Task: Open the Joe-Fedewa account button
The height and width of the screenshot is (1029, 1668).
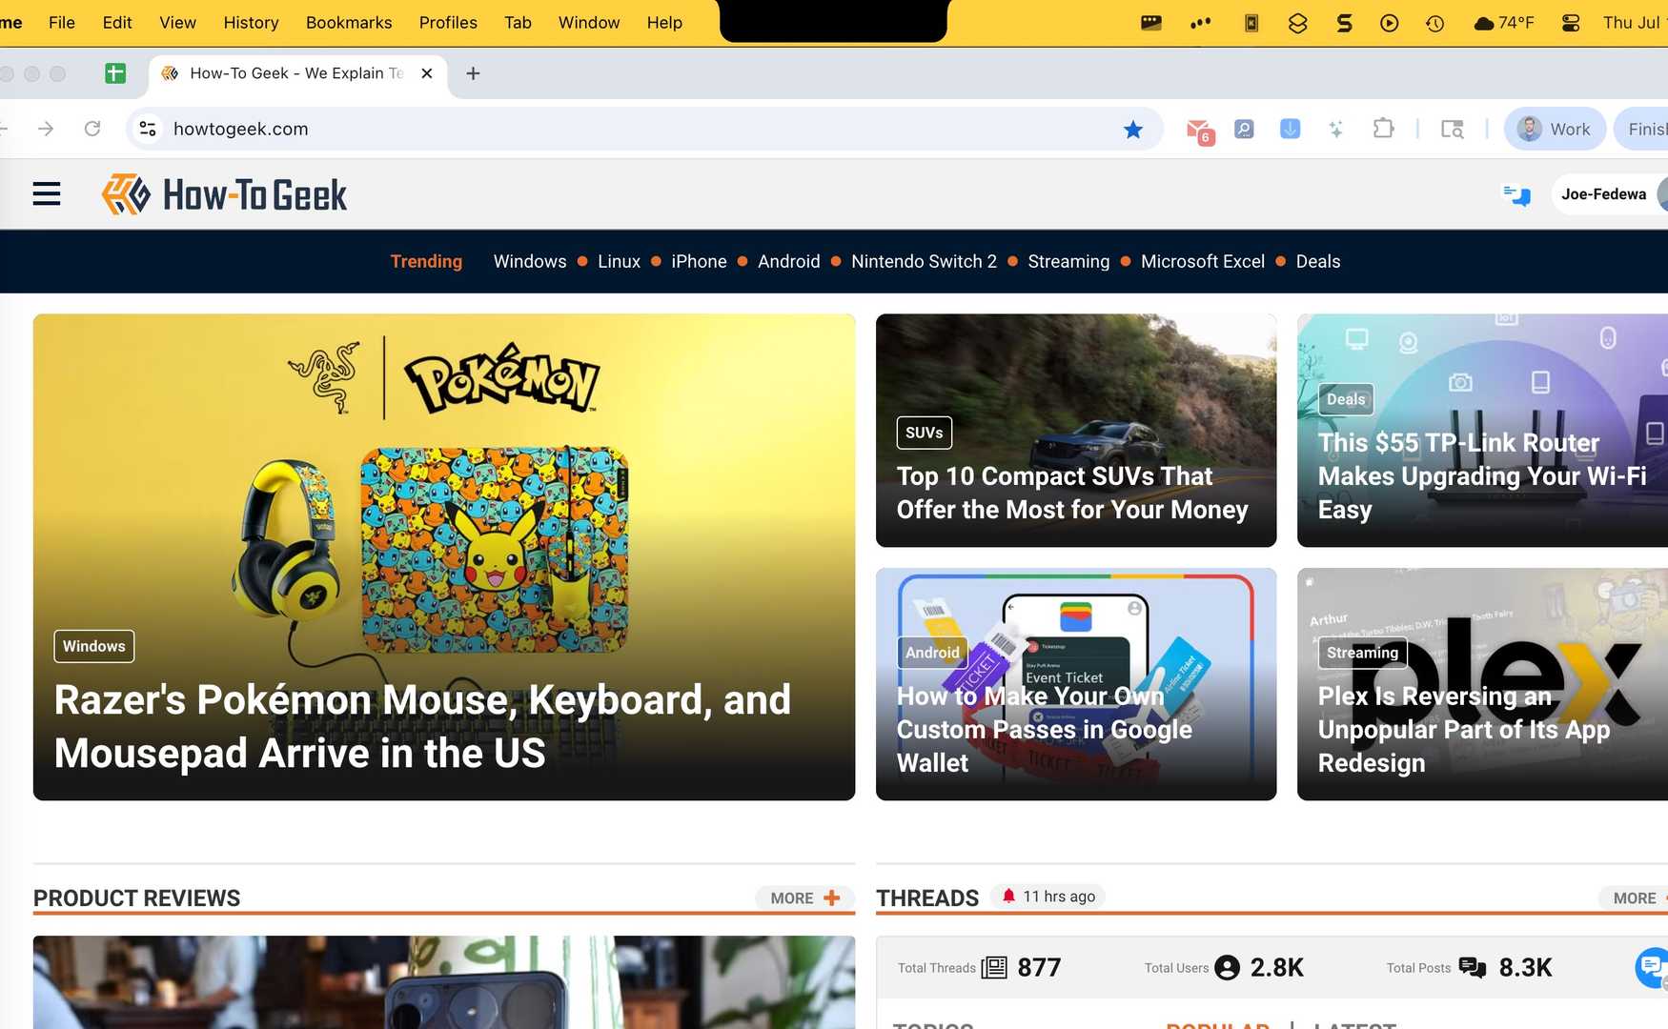Action: pos(1611,194)
